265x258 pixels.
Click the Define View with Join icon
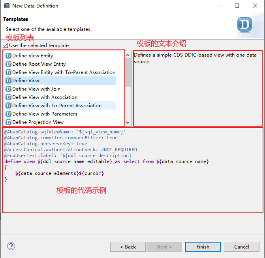tap(8, 89)
